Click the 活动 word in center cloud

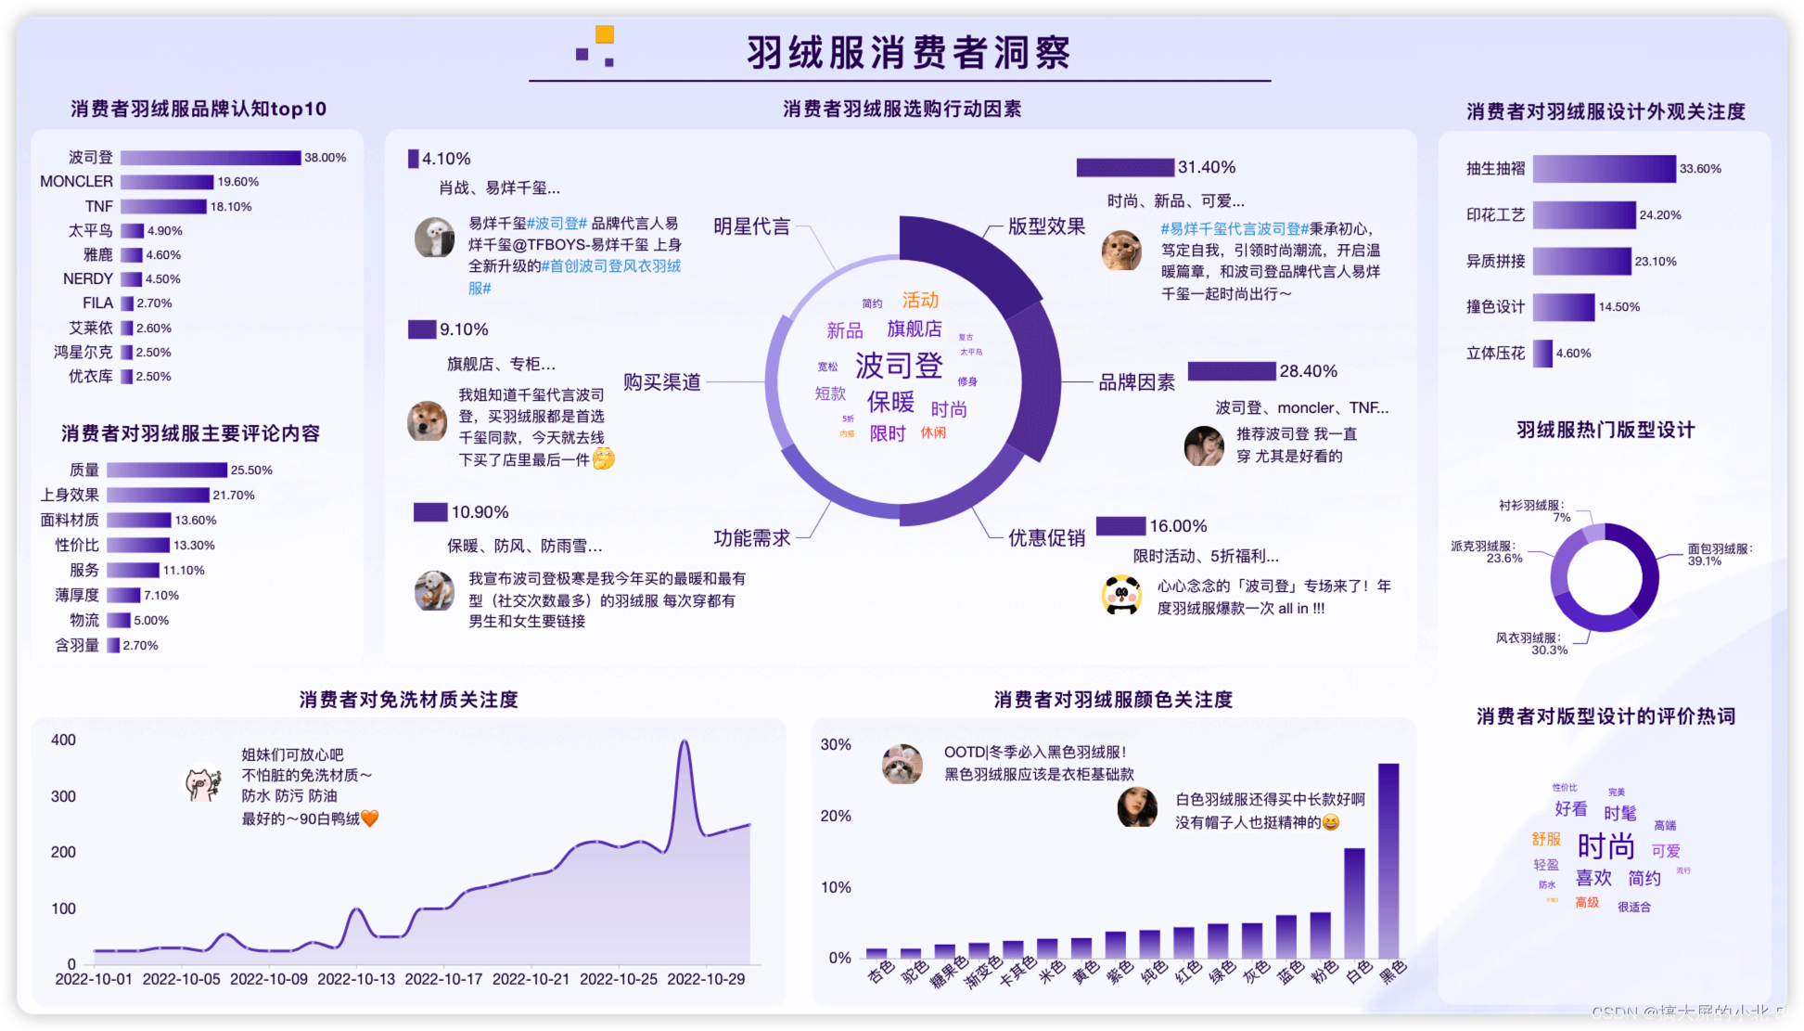tap(920, 300)
